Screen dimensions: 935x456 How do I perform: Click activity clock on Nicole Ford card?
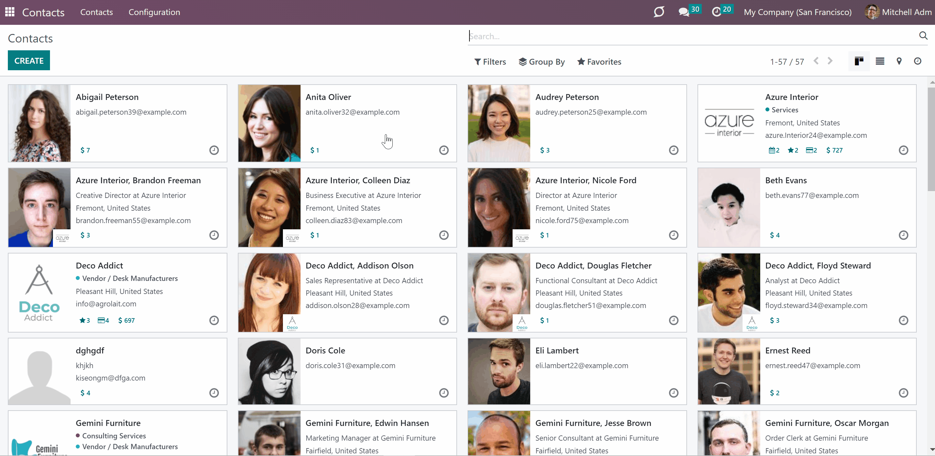pos(674,235)
